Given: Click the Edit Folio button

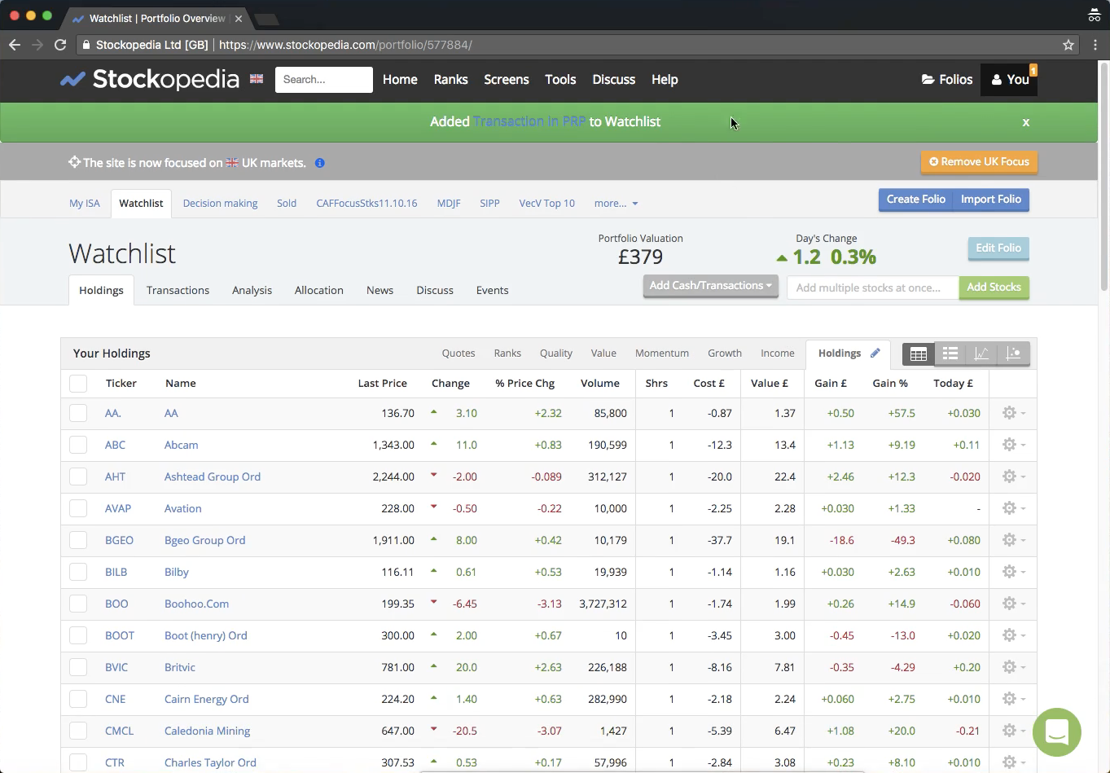Looking at the screenshot, I should click(998, 248).
